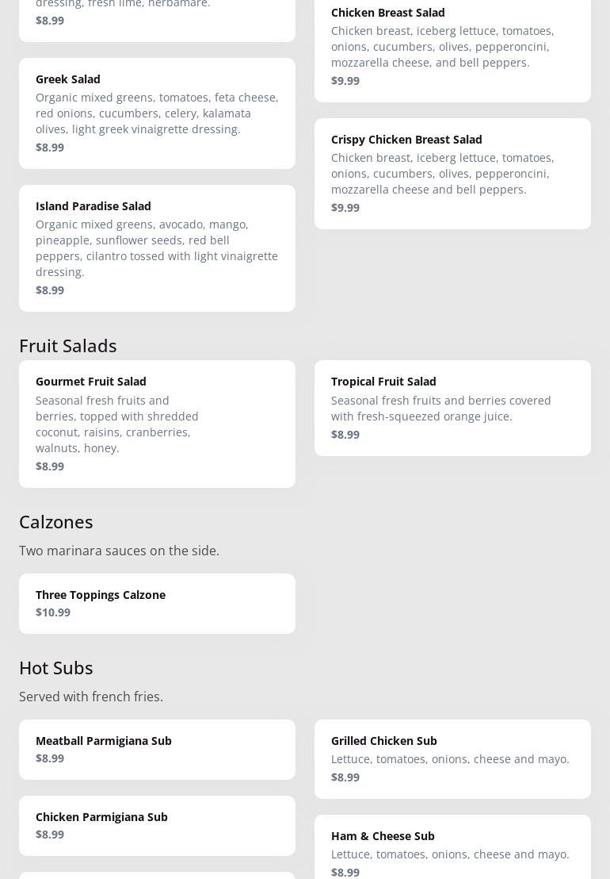
Task: Click the Greek Salad ingredients description
Action: [x=157, y=113]
